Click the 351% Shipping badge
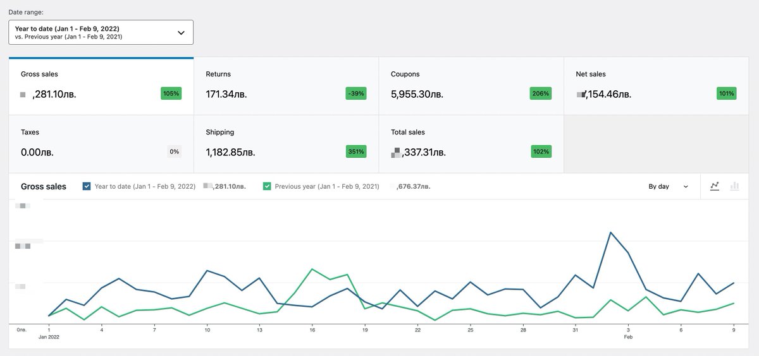Screen dimensions: 759x356 click(x=356, y=151)
